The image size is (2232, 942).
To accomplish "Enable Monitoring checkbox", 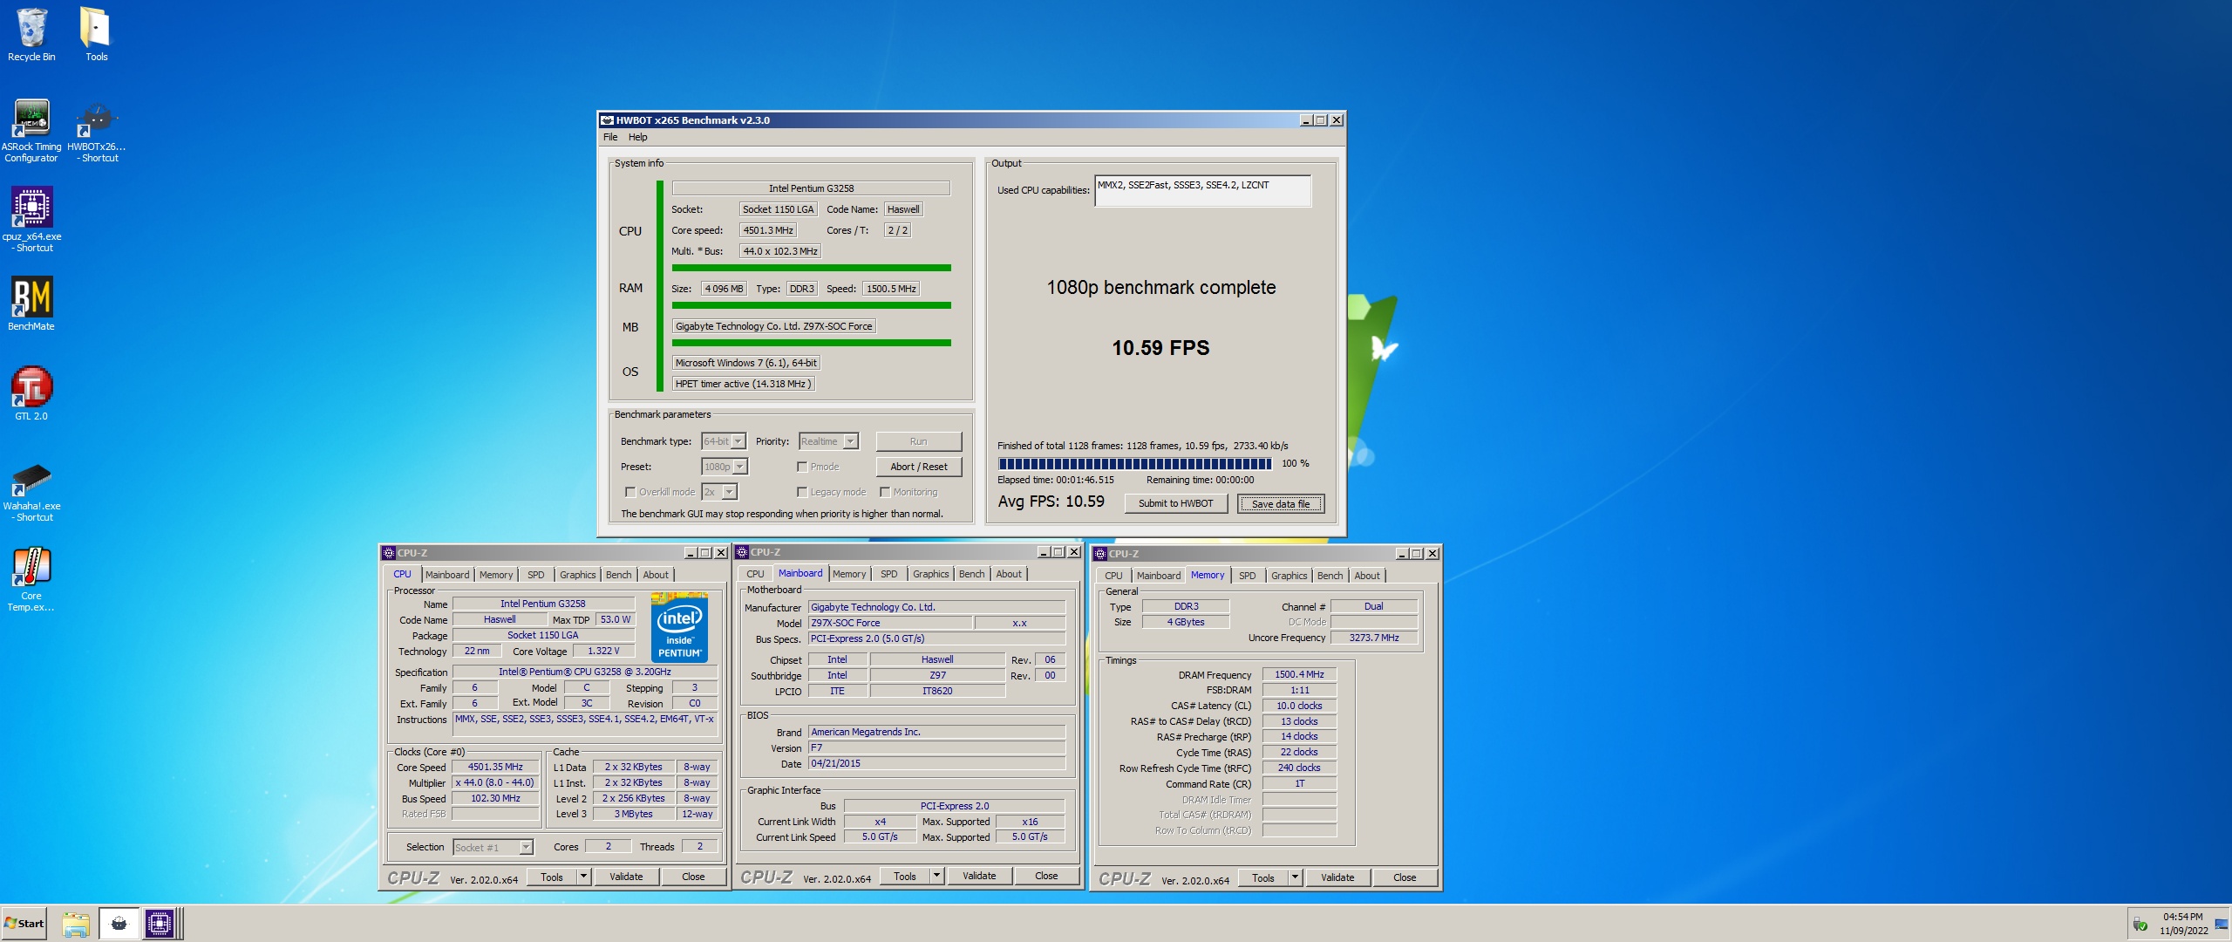I will [x=884, y=492].
